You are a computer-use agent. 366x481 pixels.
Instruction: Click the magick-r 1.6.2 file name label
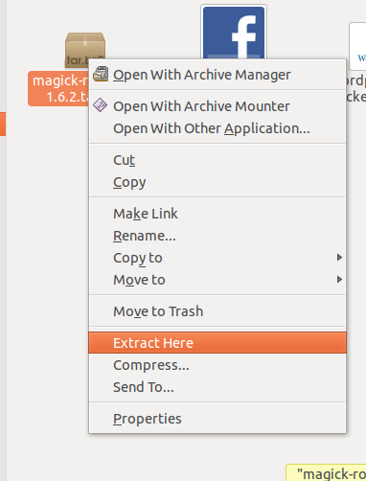coord(58,88)
